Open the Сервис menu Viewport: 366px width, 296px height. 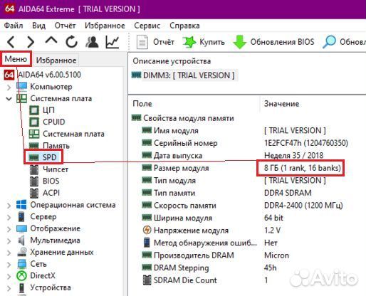147,26
